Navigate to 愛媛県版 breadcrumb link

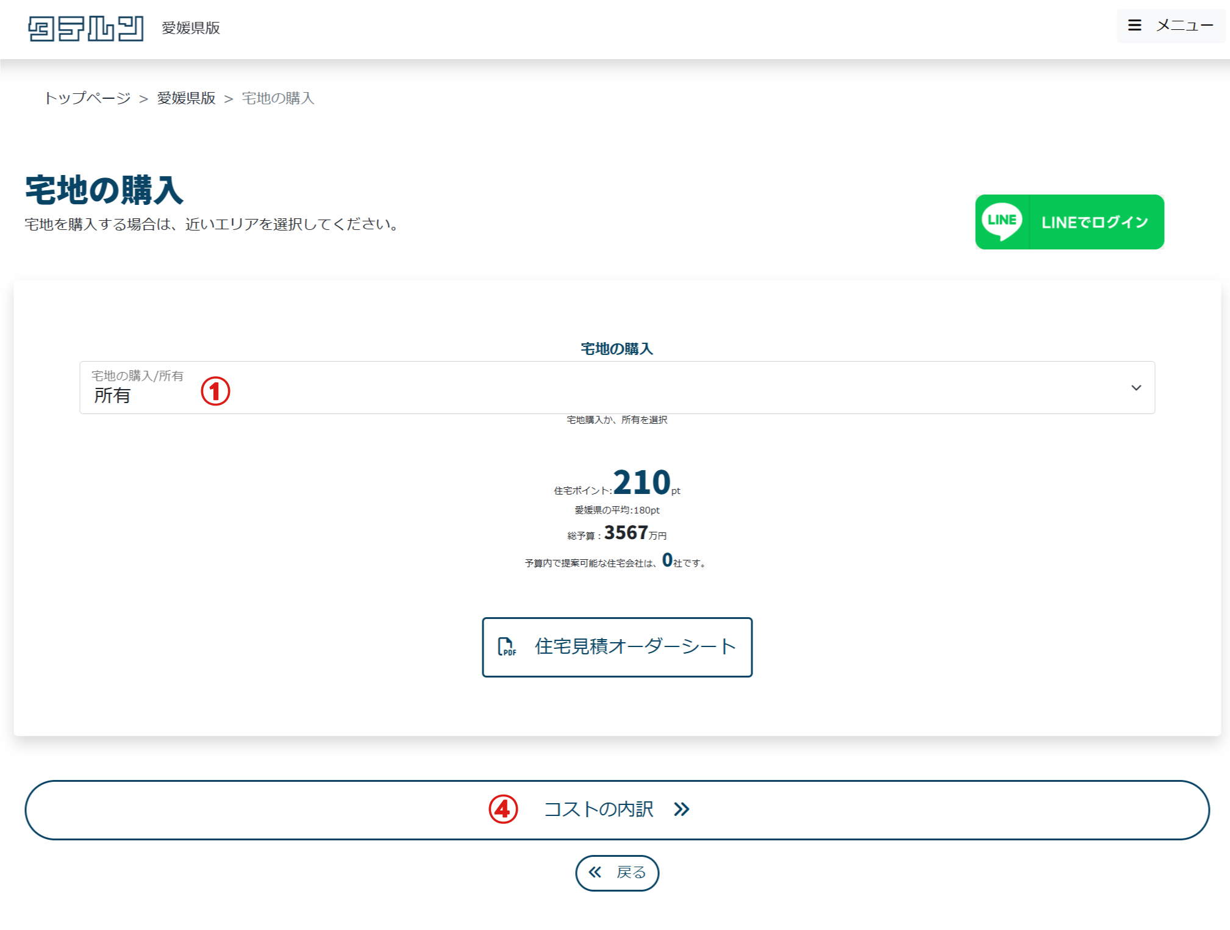coord(186,98)
